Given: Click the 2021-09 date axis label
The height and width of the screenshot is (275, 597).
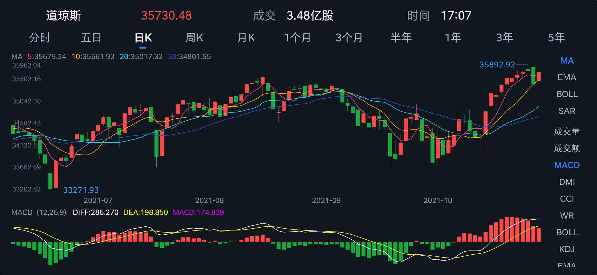Looking at the screenshot, I should click(326, 200).
